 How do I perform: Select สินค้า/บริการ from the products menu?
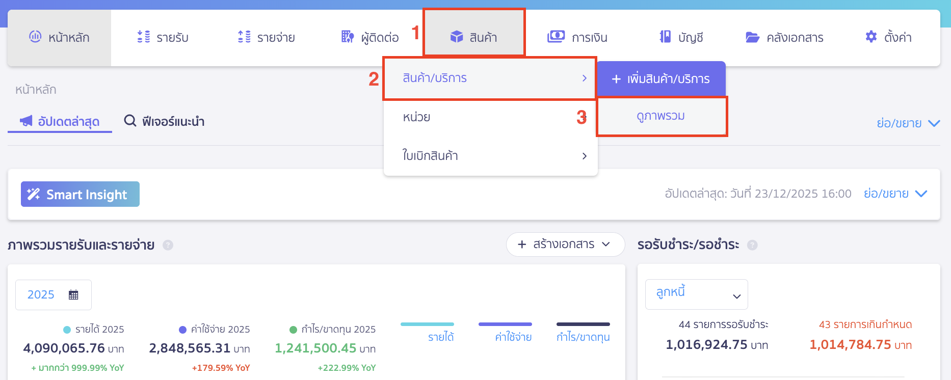(x=489, y=78)
